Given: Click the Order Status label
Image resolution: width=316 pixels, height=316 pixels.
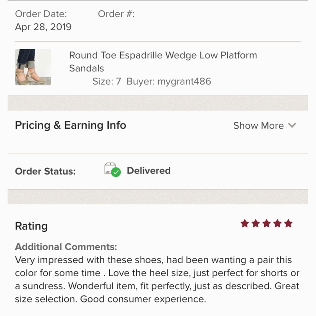Looking at the screenshot, I should point(45,171).
